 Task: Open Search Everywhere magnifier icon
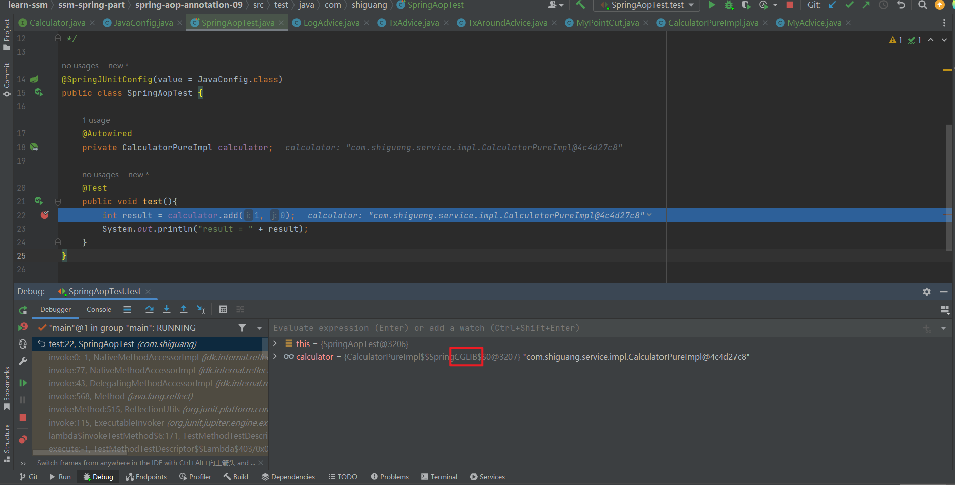(x=922, y=5)
